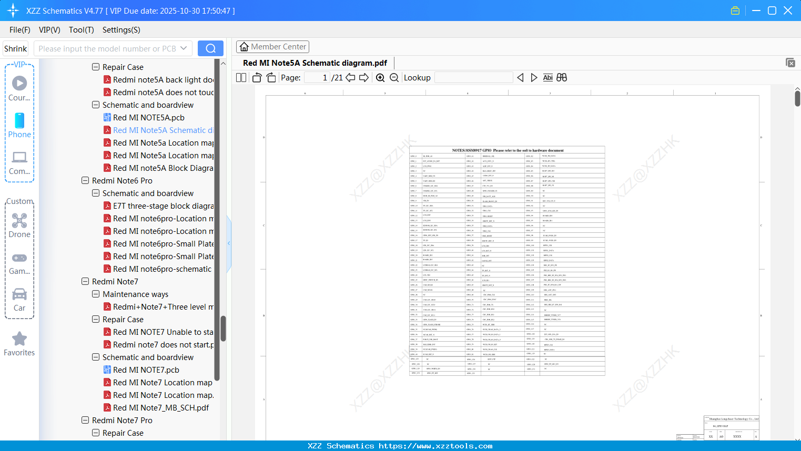Open the model number dropdown arrow
This screenshot has width=801, height=451.
(184, 48)
